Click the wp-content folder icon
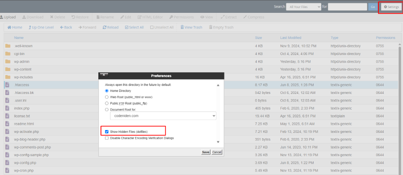403x175 pixels. click(8, 69)
